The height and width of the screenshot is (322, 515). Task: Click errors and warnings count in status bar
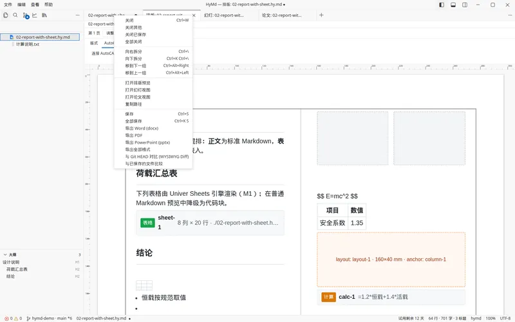tap(13, 318)
